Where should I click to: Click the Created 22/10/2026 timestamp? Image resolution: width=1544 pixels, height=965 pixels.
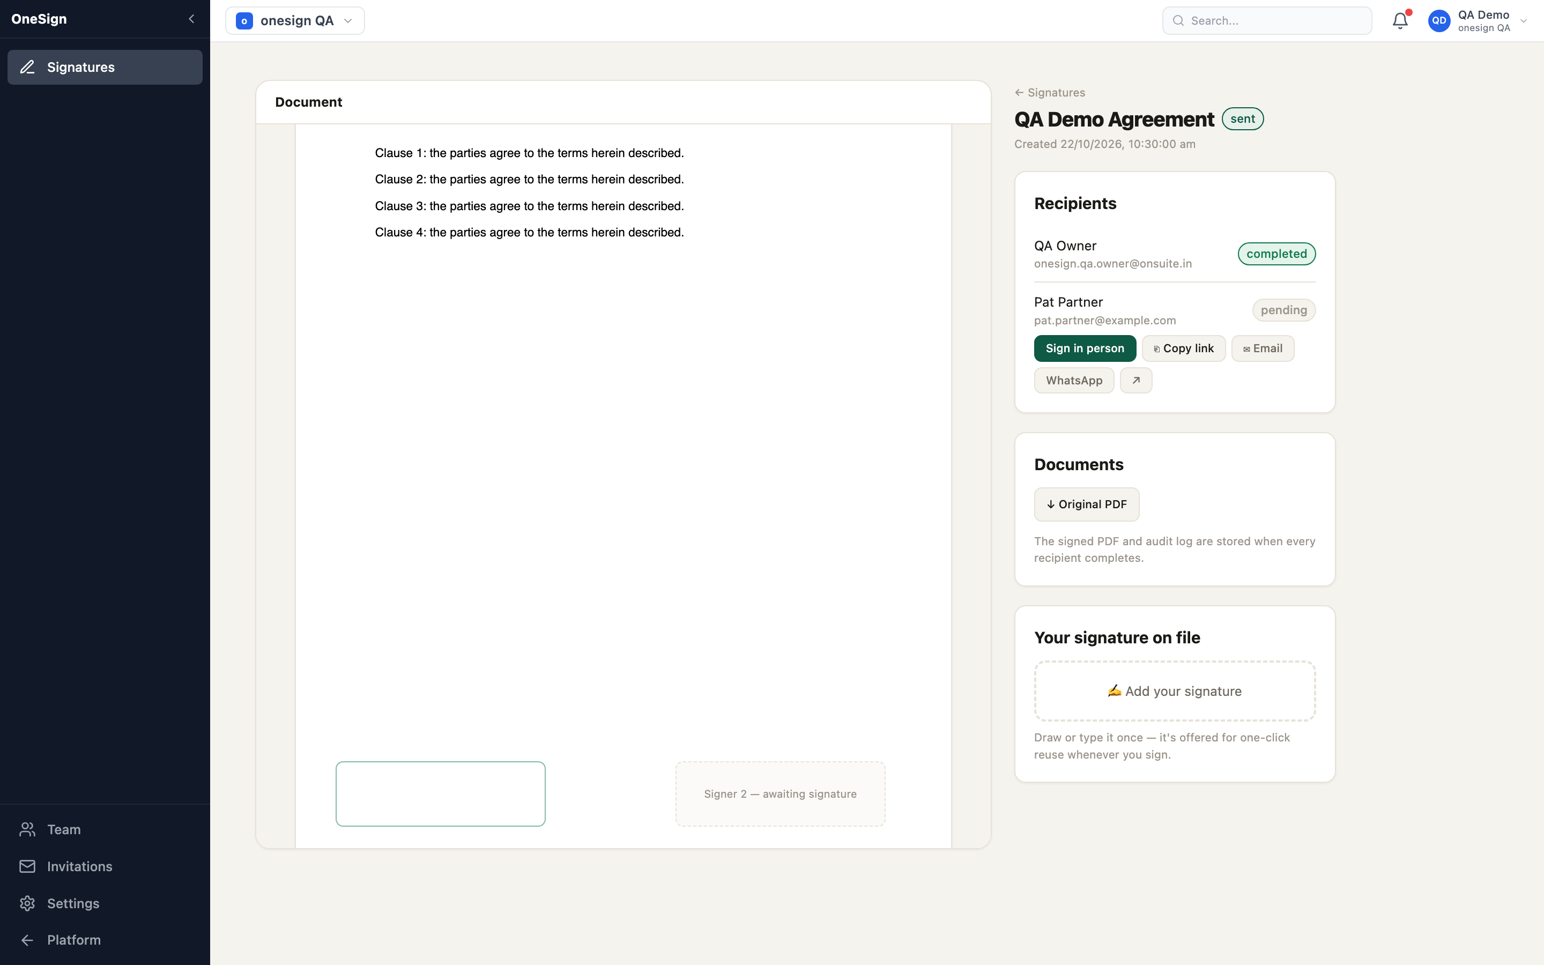[x=1105, y=144]
